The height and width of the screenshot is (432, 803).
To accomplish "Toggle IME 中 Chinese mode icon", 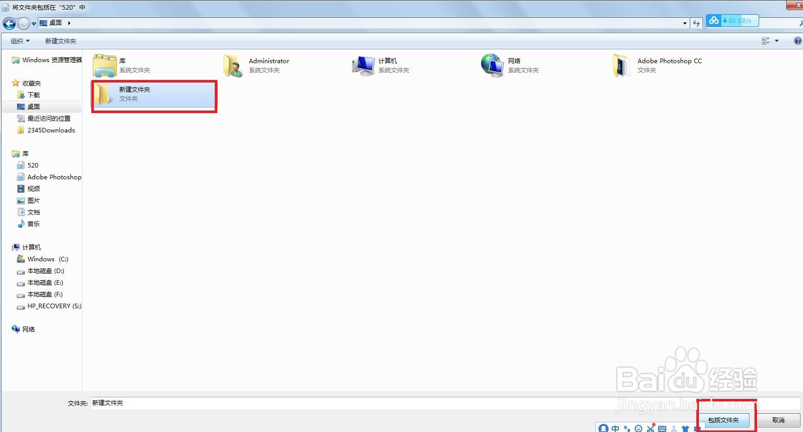I will coord(616,429).
